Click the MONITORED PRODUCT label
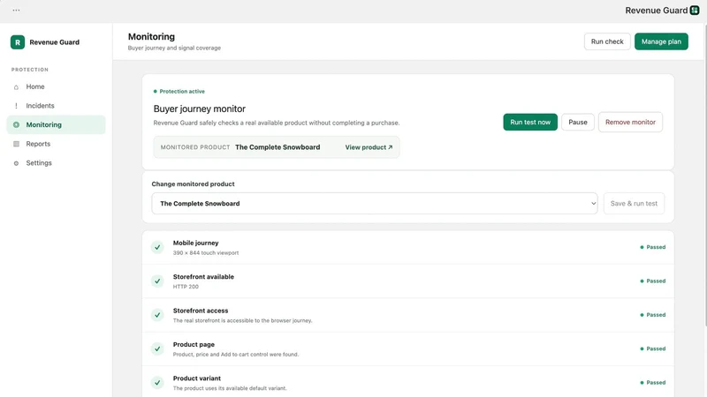 tap(195, 147)
